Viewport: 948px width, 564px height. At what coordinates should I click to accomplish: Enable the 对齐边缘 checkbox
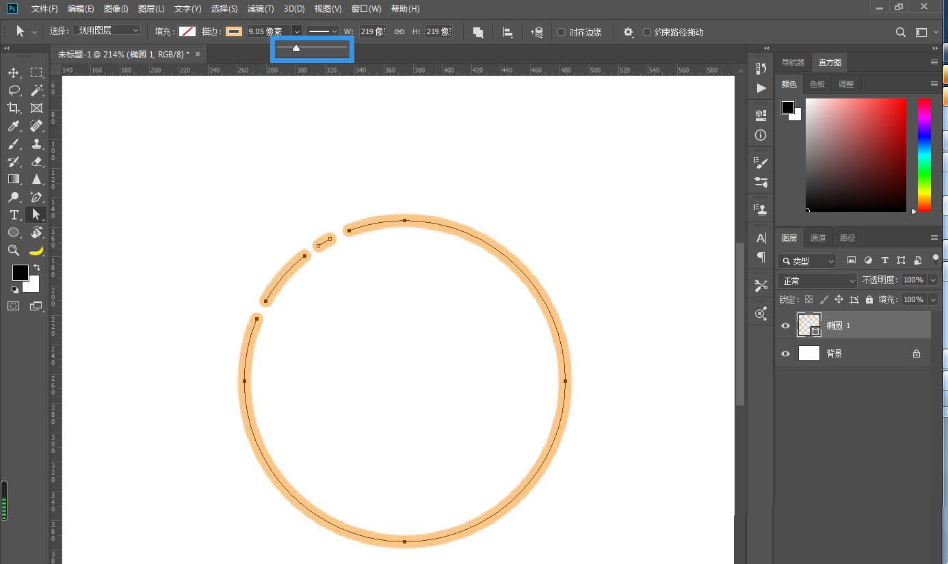pyautogui.click(x=562, y=32)
